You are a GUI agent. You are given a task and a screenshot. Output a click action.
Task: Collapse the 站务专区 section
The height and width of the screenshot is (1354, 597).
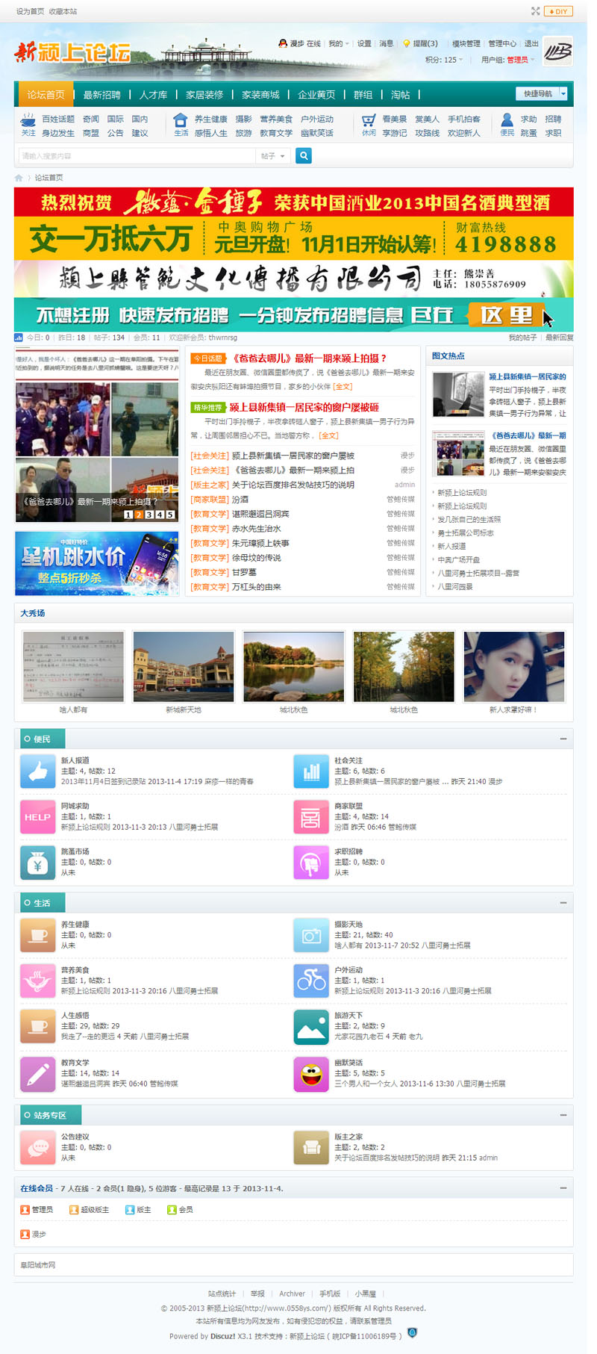(x=563, y=1115)
